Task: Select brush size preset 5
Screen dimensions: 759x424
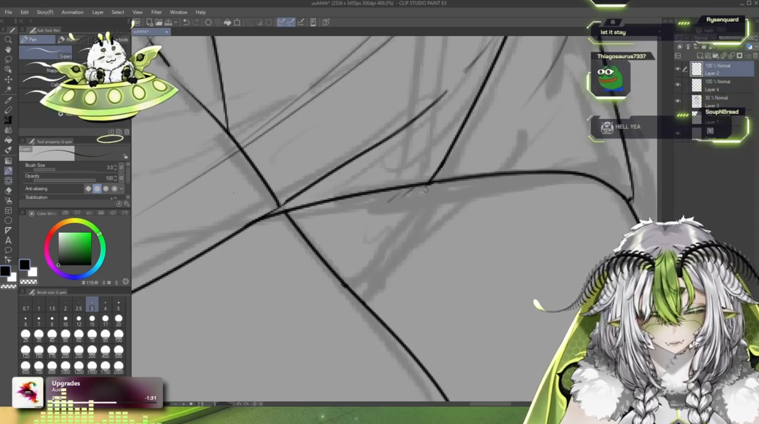Action: click(x=118, y=305)
